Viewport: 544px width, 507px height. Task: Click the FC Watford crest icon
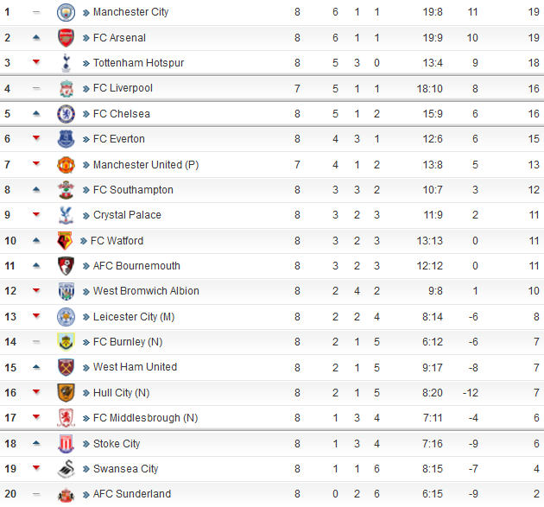pyautogui.click(x=65, y=241)
